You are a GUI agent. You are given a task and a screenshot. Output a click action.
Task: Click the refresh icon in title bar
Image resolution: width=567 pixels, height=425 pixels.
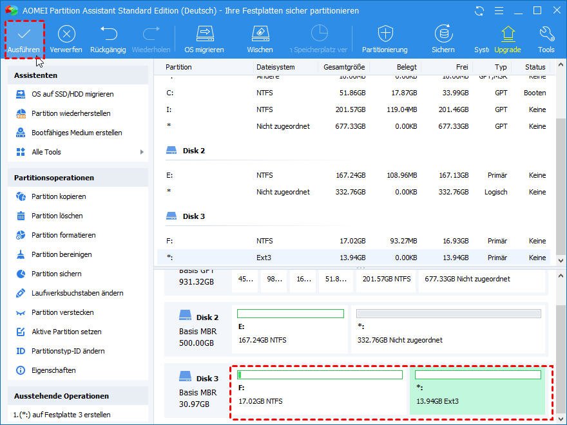(479, 11)
